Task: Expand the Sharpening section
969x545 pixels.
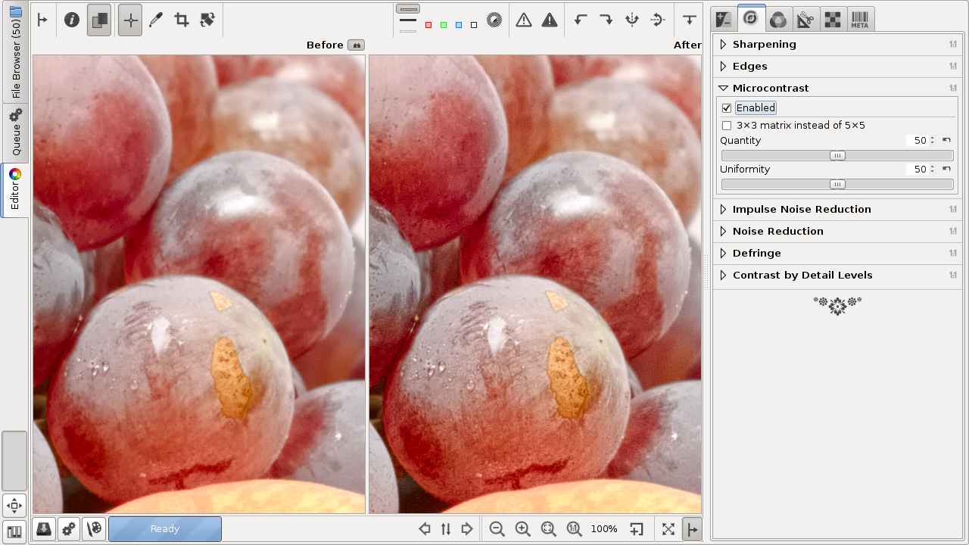Action: tap(764, 45)
